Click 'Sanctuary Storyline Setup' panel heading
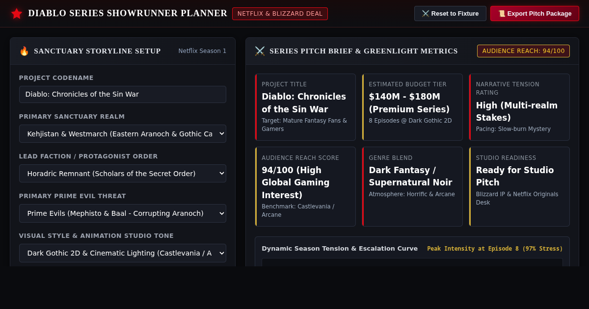The width and height of the screenshot is (589, 309). point(97,51)
